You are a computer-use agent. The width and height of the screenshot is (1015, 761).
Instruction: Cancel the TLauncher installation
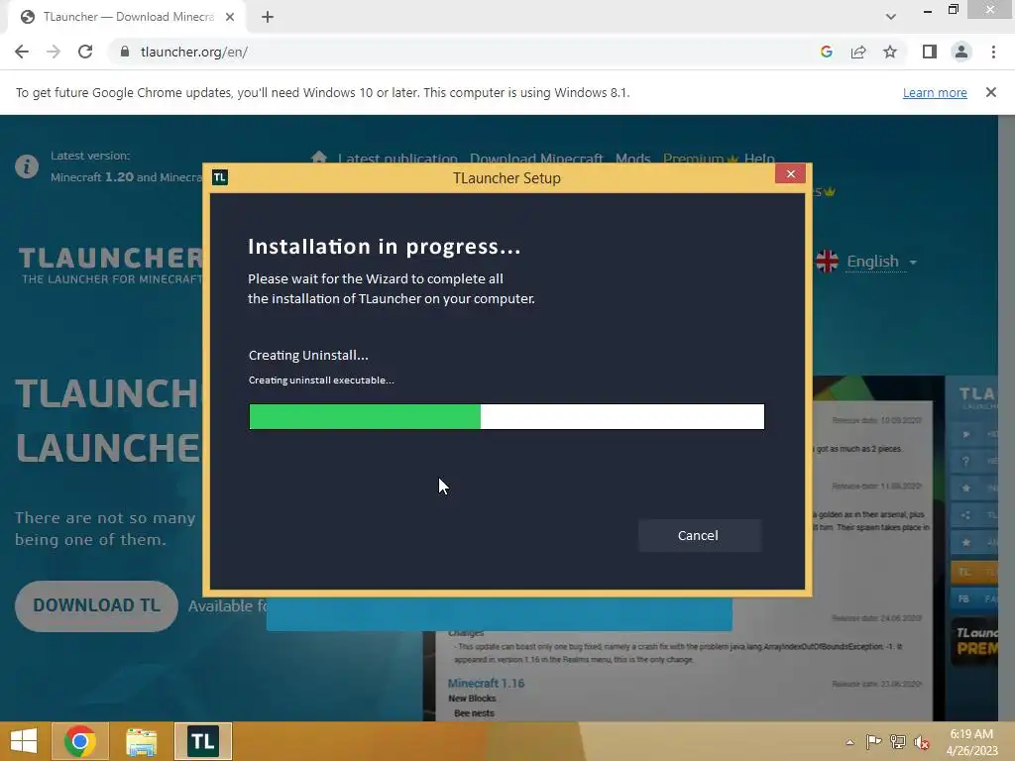point(699,535)
